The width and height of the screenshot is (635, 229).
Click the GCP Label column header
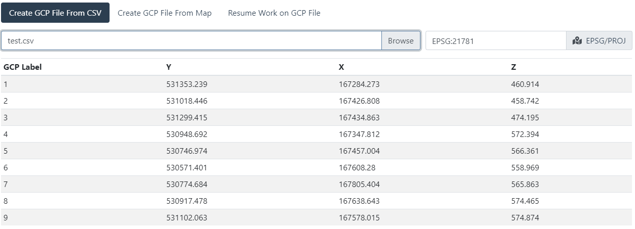click(23, 67)
